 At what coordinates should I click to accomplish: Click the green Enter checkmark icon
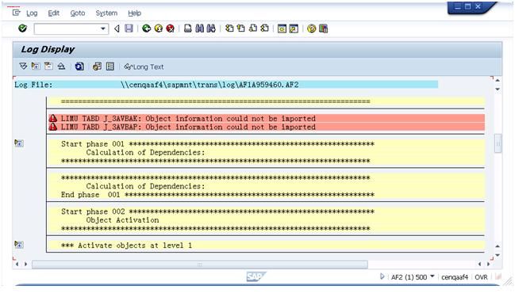(x=22, y=29)
